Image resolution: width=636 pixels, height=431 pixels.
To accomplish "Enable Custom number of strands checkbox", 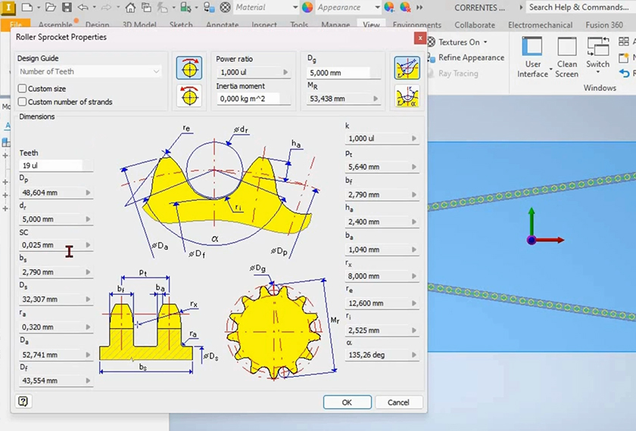I will coord(23,101).
